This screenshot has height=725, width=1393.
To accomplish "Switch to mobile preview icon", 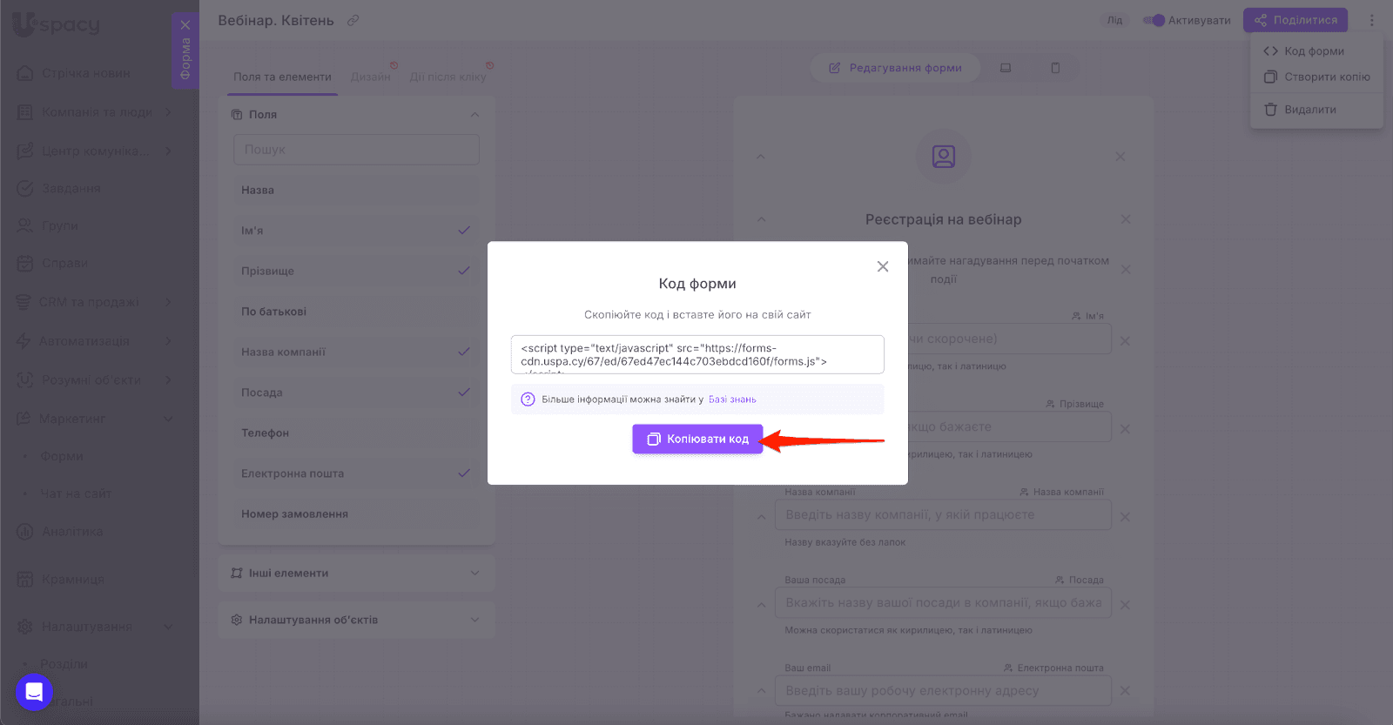I will [1055, 68].
